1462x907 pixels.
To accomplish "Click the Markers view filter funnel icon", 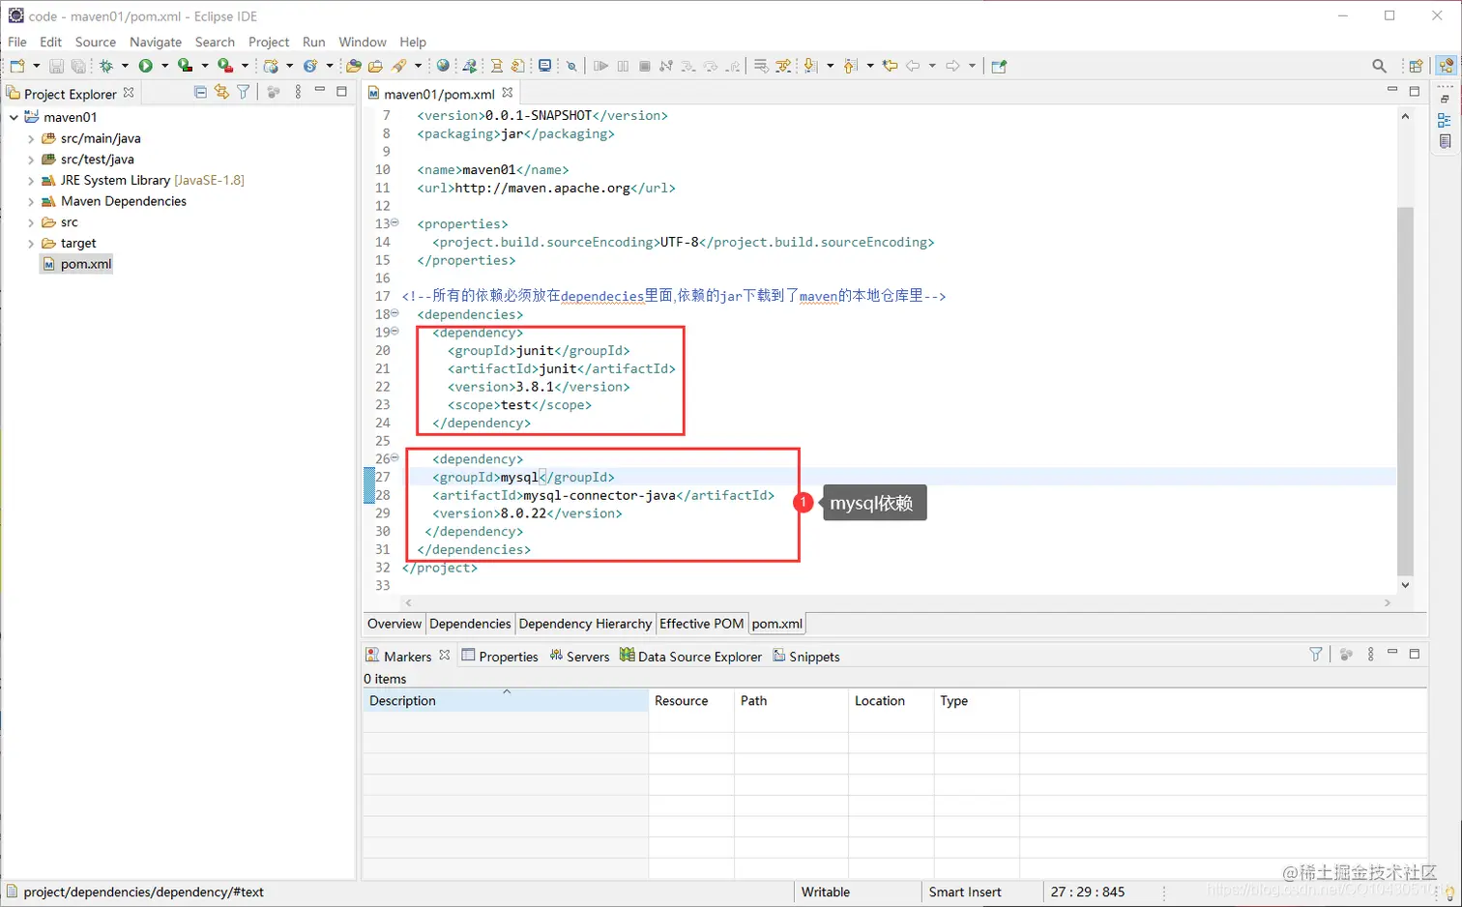I will [1316, 655].
